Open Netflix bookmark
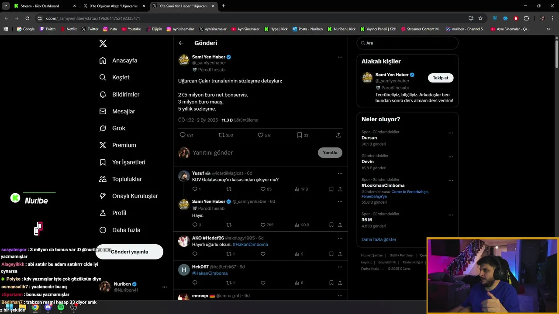The width and height of the screenshot is (559, 314). pos(69,29)
